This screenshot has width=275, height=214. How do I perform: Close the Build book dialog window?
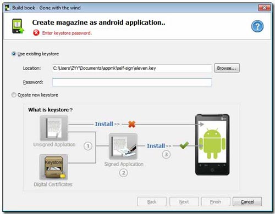pyautogui.click(x=265, y=8)
